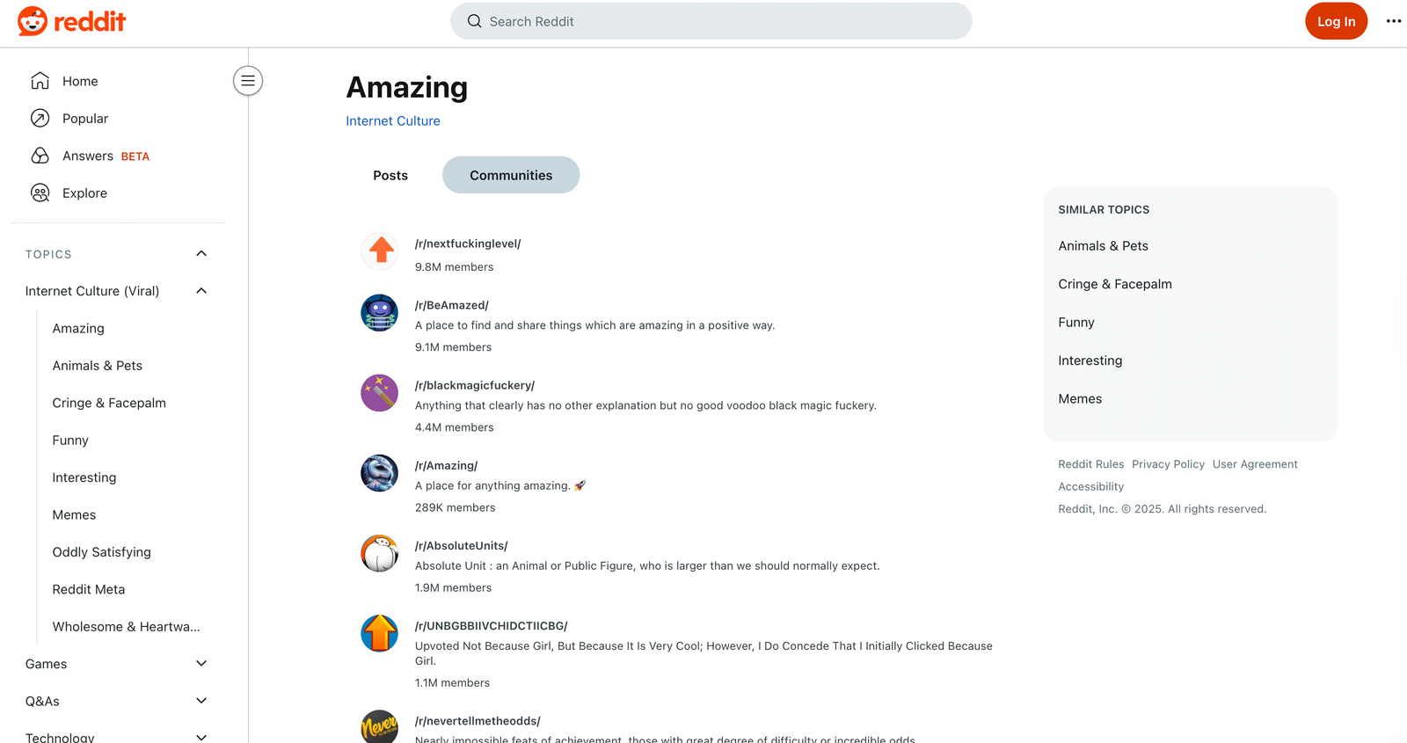Open Cringe & Facepalm under Similar Topics

pyautogui.click(x=1115, y=284)
